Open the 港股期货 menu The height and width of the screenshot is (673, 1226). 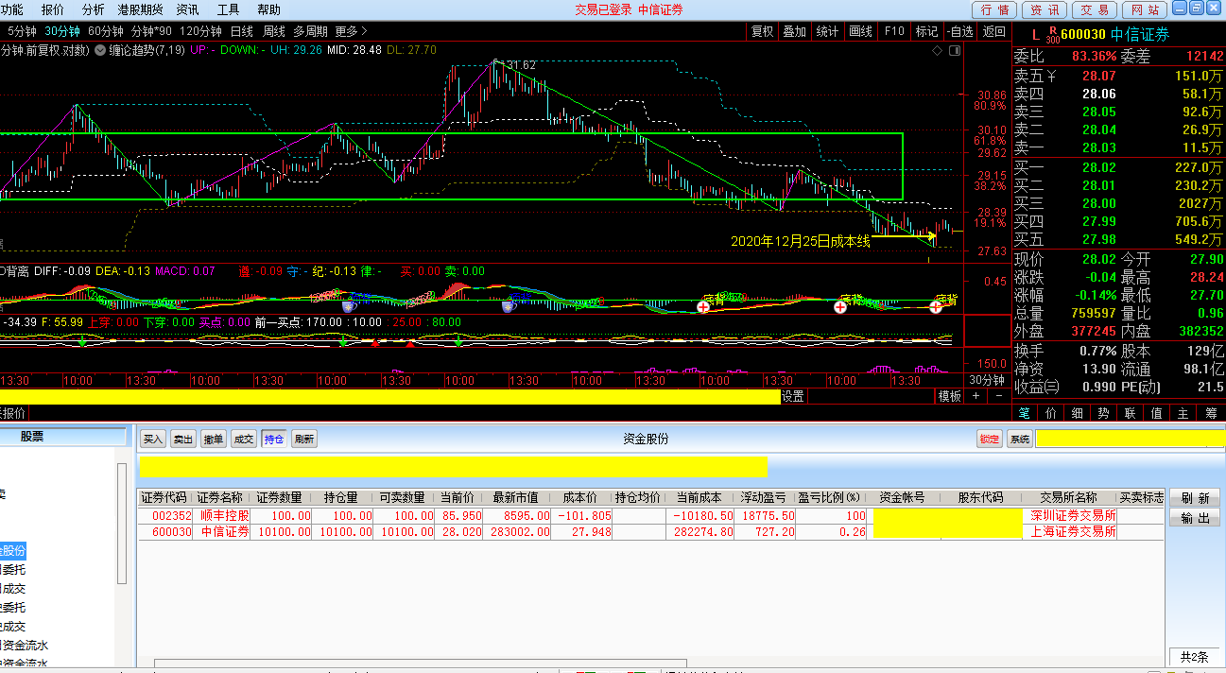140,9
